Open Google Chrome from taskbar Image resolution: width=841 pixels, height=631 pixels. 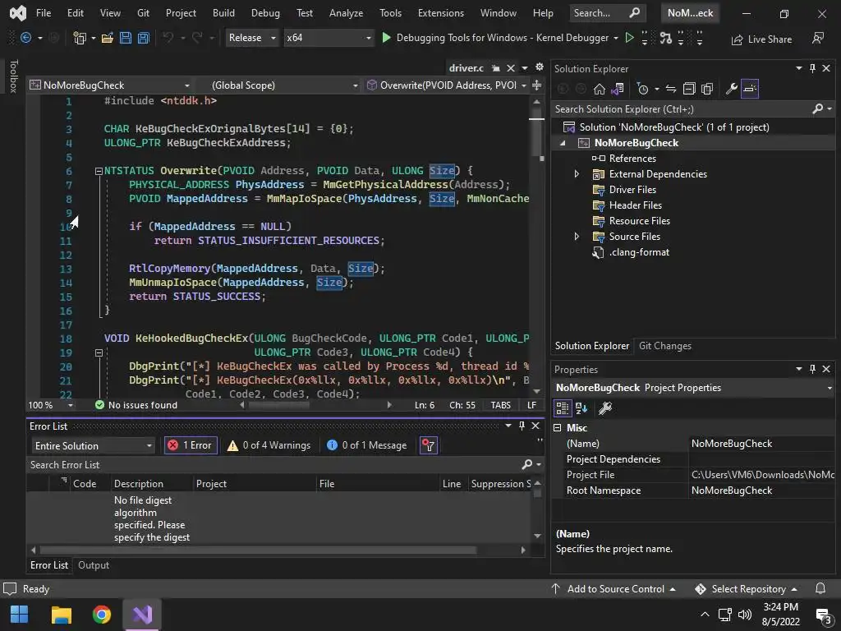coord(101,615)
